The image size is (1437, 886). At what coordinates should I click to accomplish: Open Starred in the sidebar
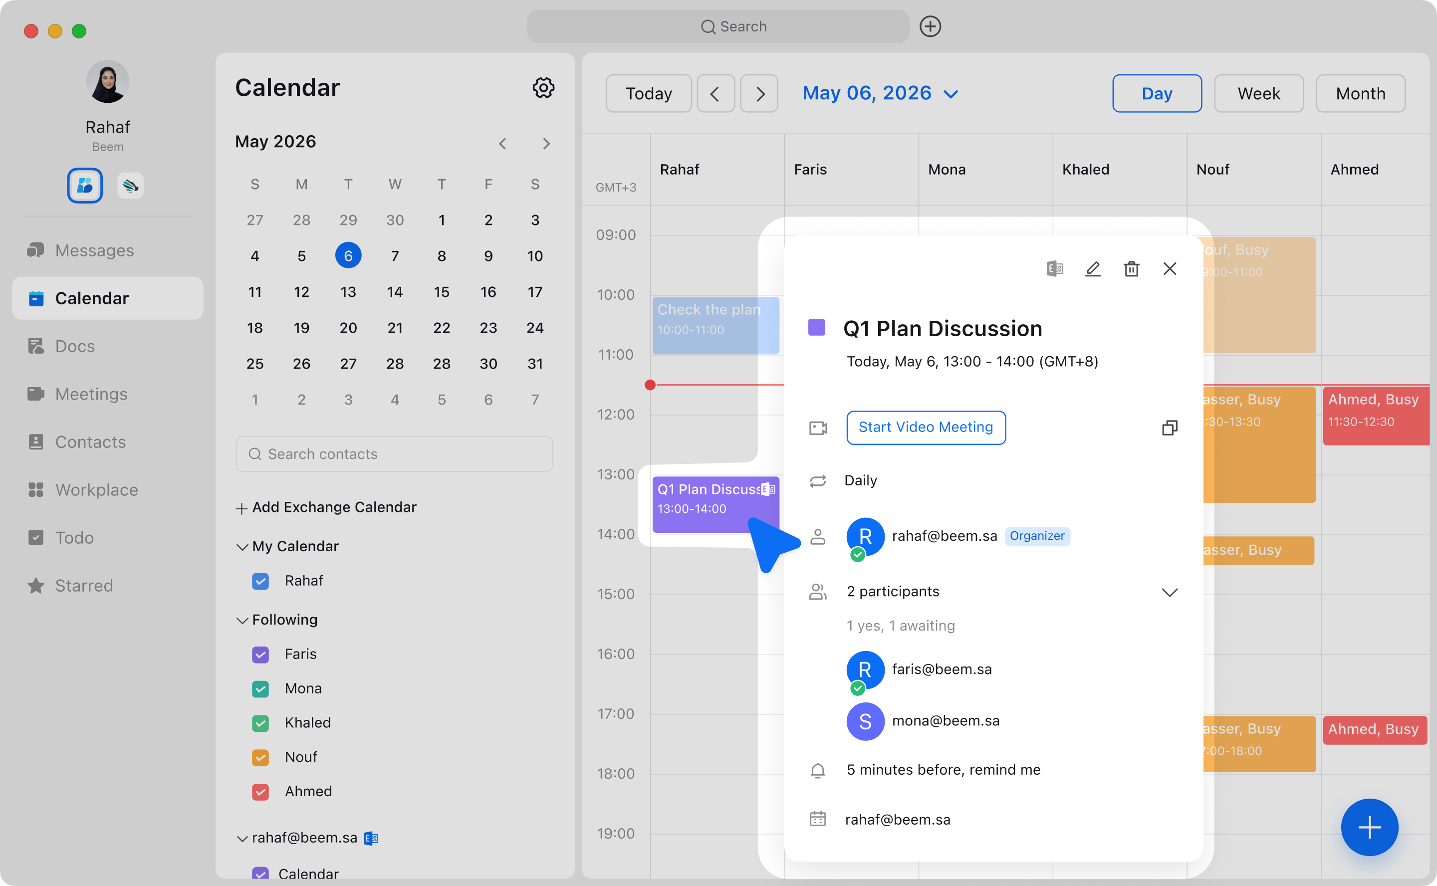(108, 586)
